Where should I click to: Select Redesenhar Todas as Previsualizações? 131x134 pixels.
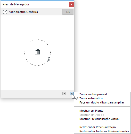tap(102, 131)
